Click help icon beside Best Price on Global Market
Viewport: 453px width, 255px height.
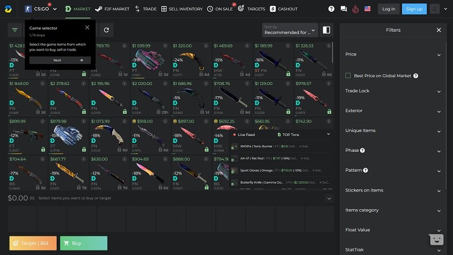click(416, 76)
